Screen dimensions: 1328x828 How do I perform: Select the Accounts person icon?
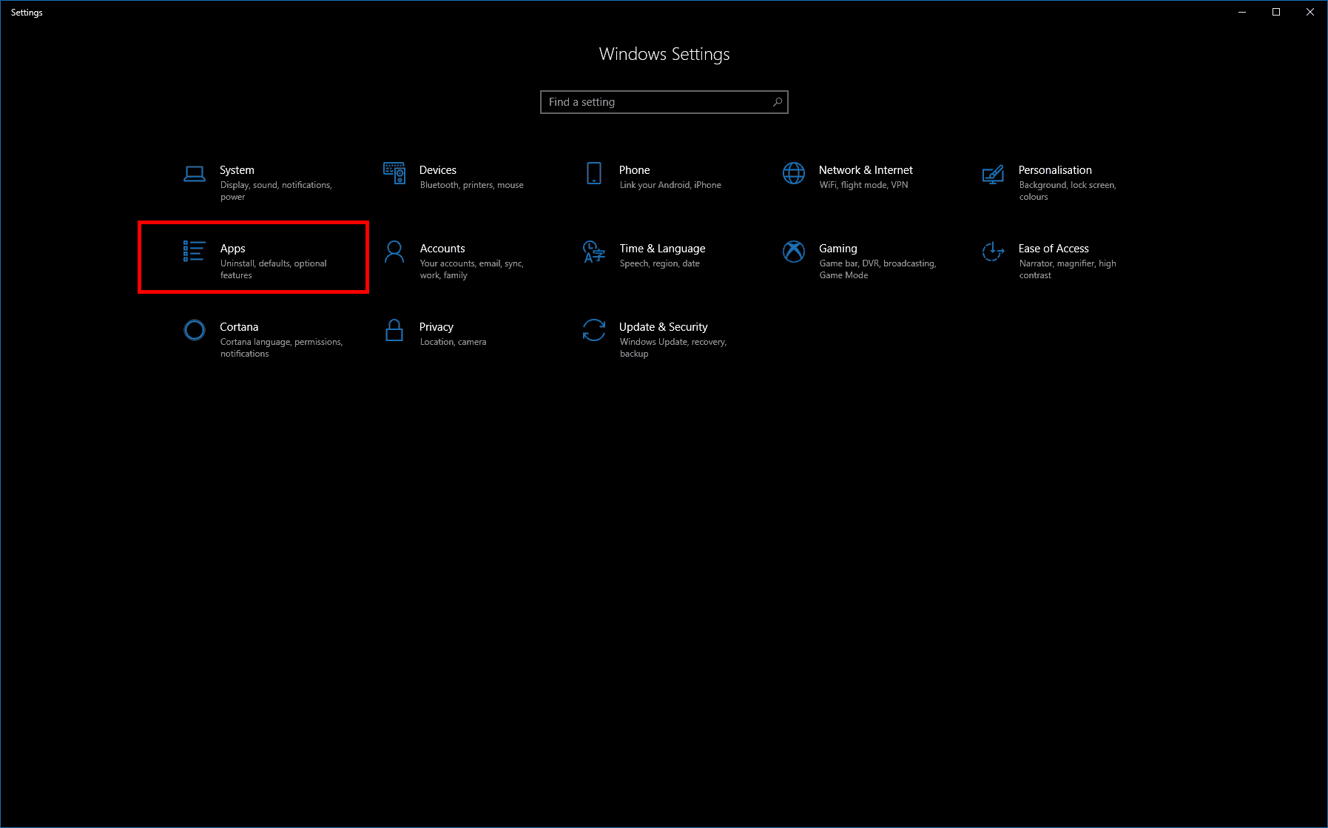[x=394, y=252]
